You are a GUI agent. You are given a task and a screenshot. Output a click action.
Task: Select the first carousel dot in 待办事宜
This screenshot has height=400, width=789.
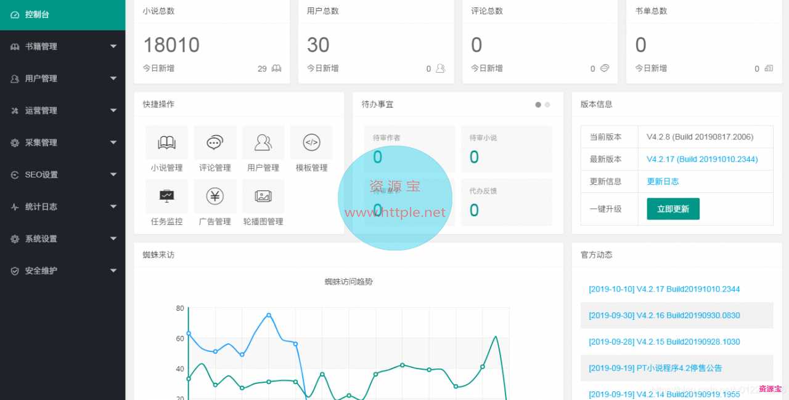538,105
